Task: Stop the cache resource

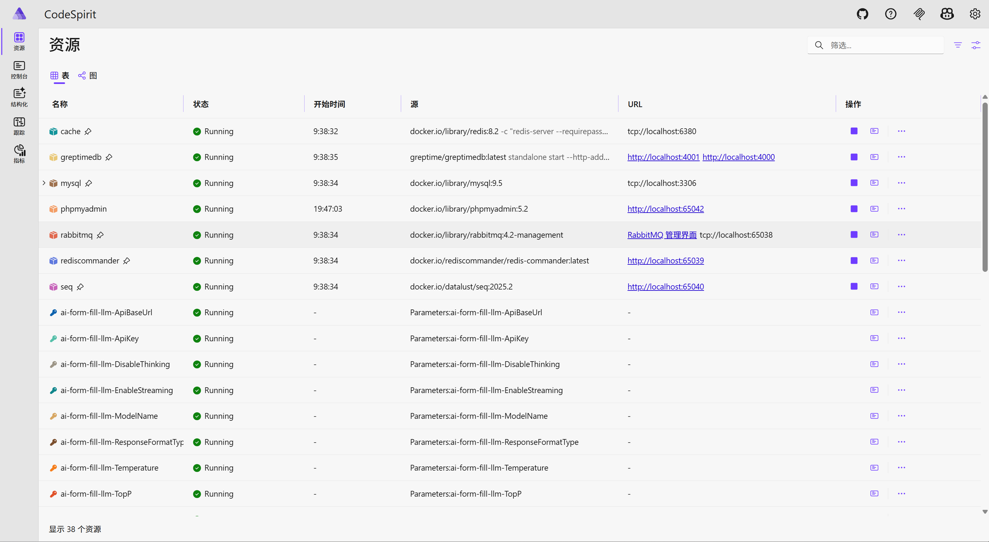Action: coord(854,131)
